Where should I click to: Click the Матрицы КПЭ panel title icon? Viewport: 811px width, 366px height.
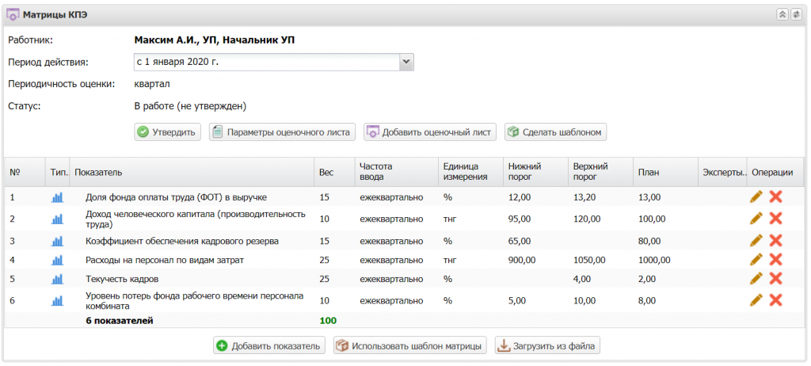tap(13, 14)
